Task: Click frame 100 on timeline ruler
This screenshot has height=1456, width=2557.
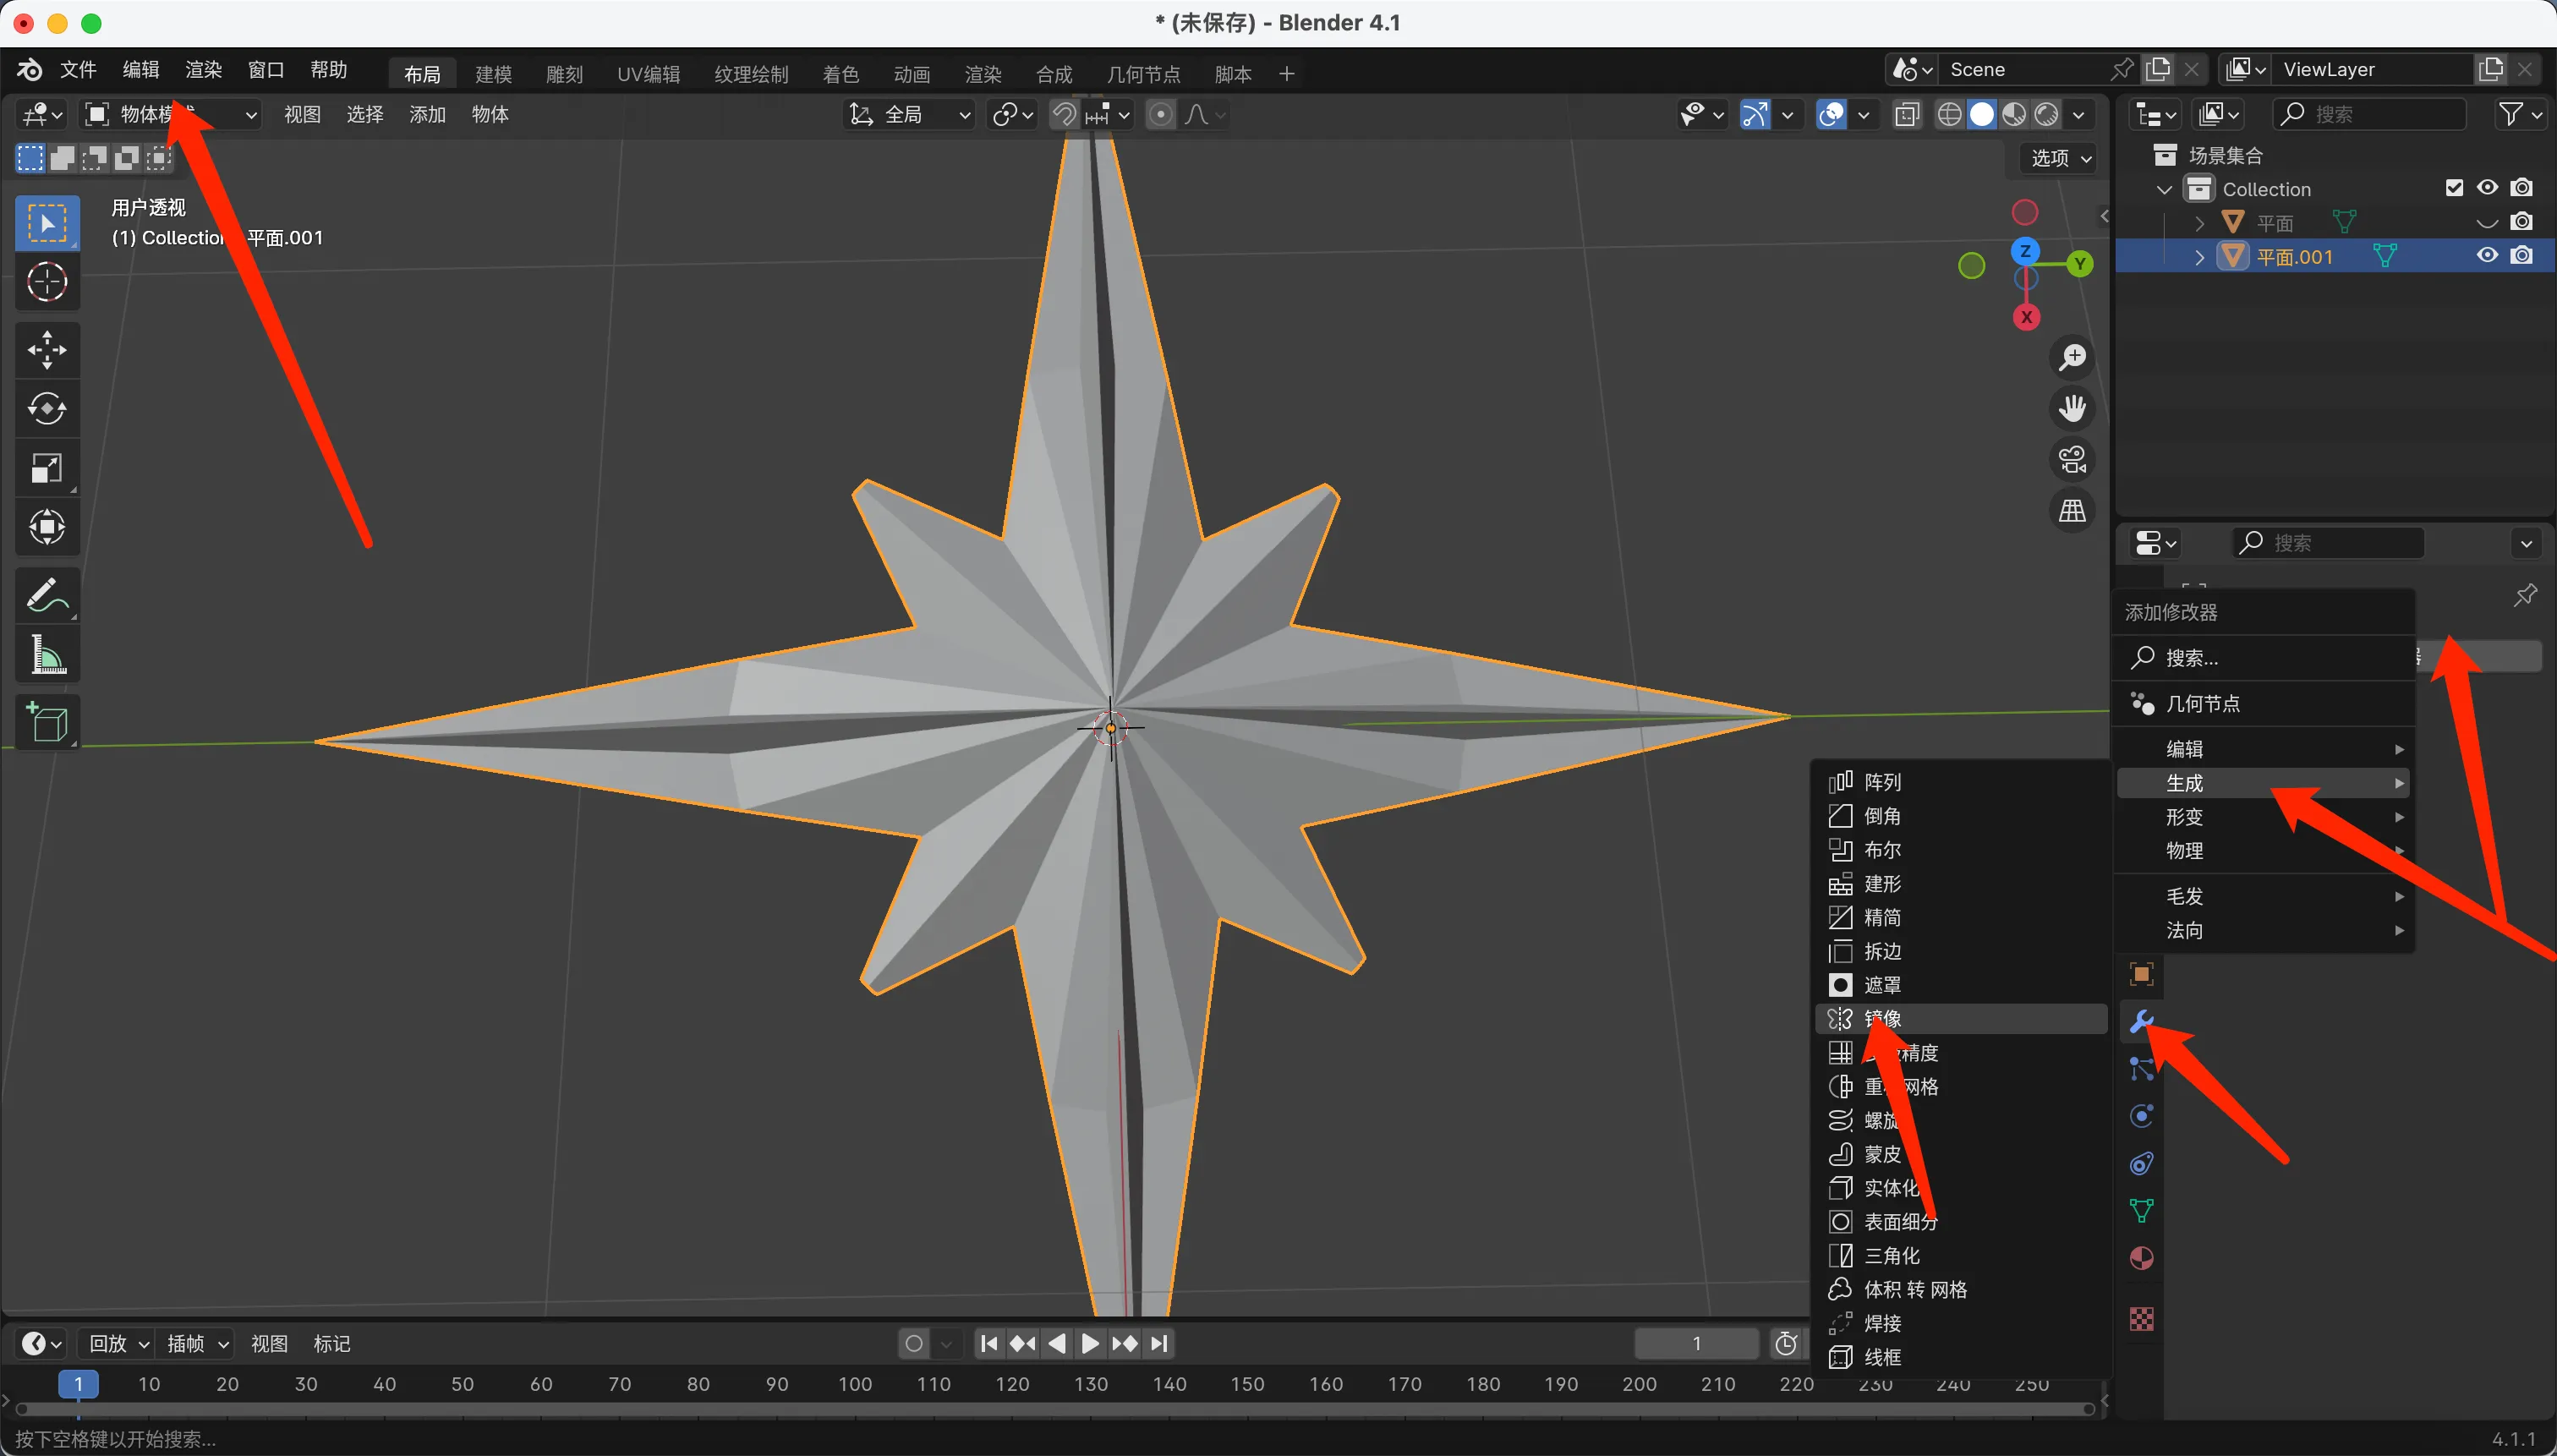Action: 855,1384
